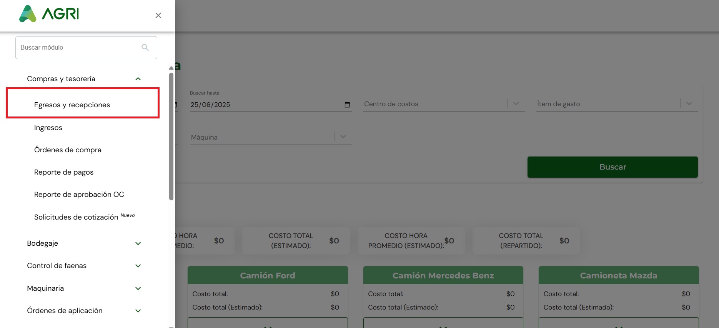This screenshot has width=719, height=328.
Task: Click the magnifier search icon
Action: (145, 47)
